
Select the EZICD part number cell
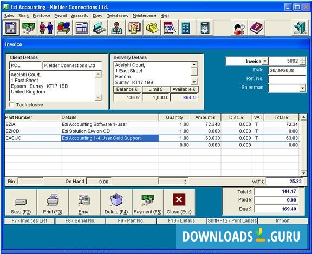(x=33, y=131)
